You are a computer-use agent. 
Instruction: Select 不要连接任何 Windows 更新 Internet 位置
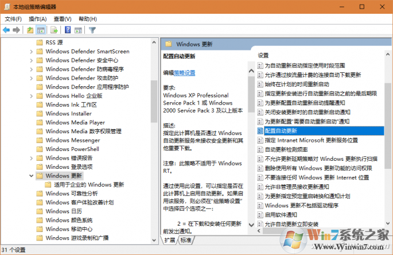tap(317, 177)
